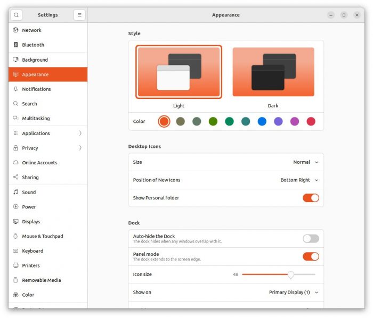The image size is (373, 318).
Task: Click the Network globe icon in sidebar
Action: click(x=16, y=30)
